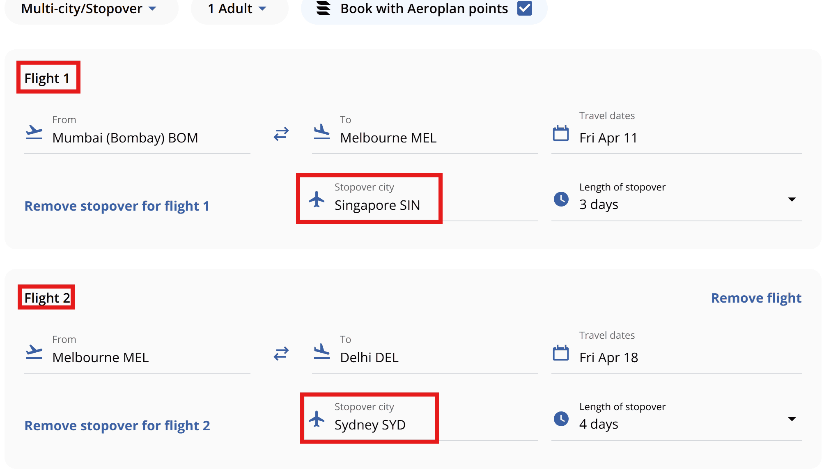Select Remove flight for Flight 2
The height and width of the screenshot is (473, 831).
(756, 298)
